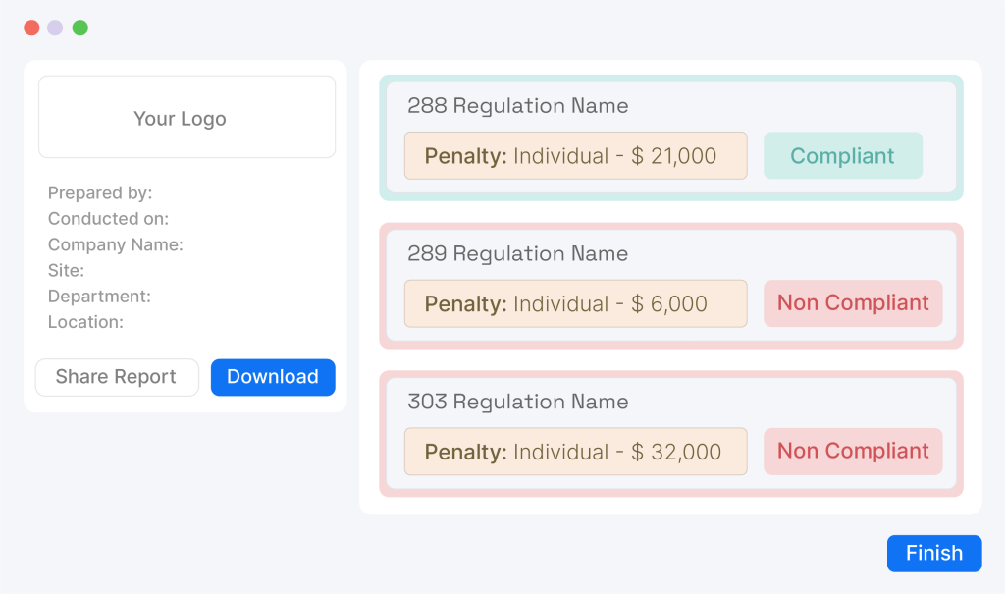Click the green window maximize dot
This screenshot has height=594, width=1005.
(x=80, y=27)
